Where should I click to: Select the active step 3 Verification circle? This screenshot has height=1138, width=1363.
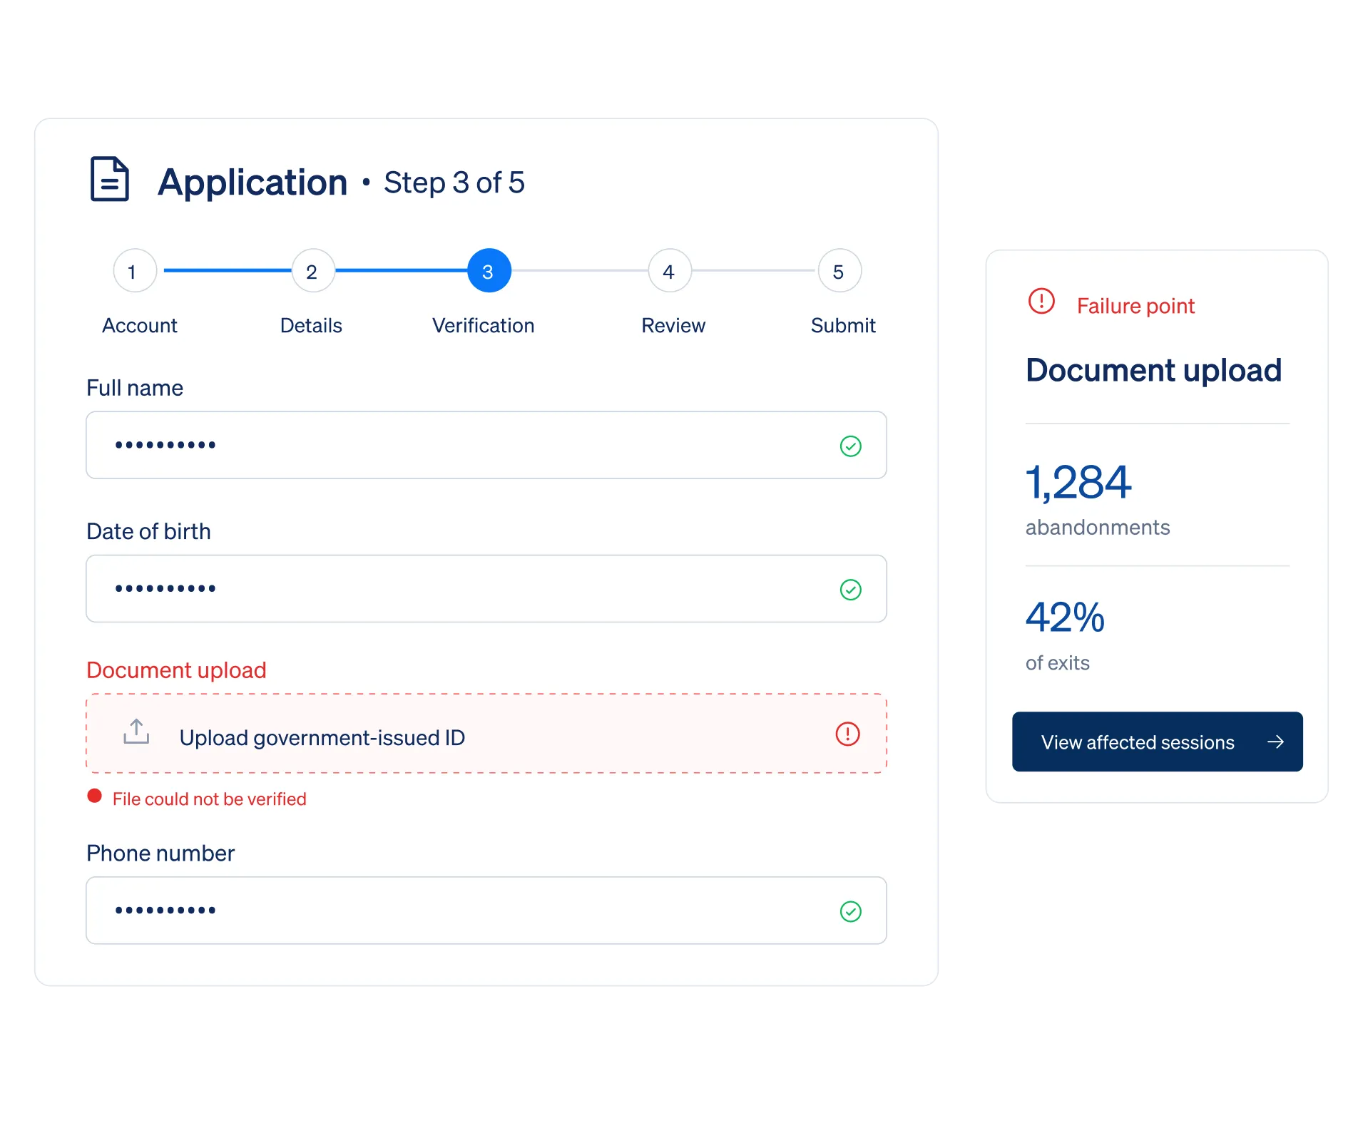tap(489, 271)
